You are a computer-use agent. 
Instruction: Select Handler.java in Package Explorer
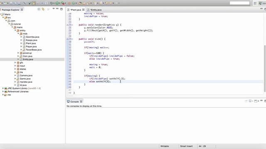pos(26,82)
